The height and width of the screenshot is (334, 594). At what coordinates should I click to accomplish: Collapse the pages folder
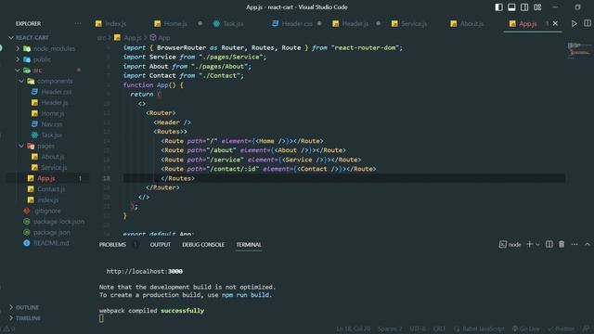(21, 146)
